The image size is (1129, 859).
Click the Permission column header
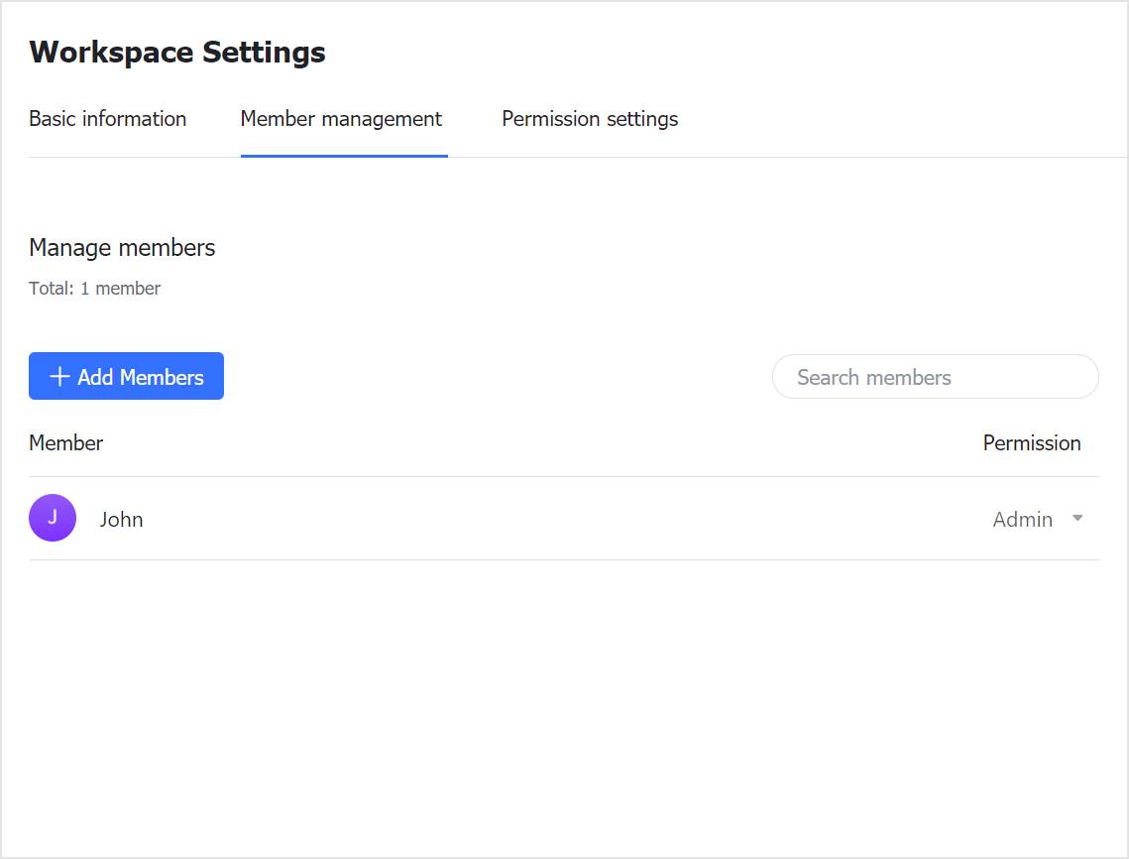[1031, 443]
